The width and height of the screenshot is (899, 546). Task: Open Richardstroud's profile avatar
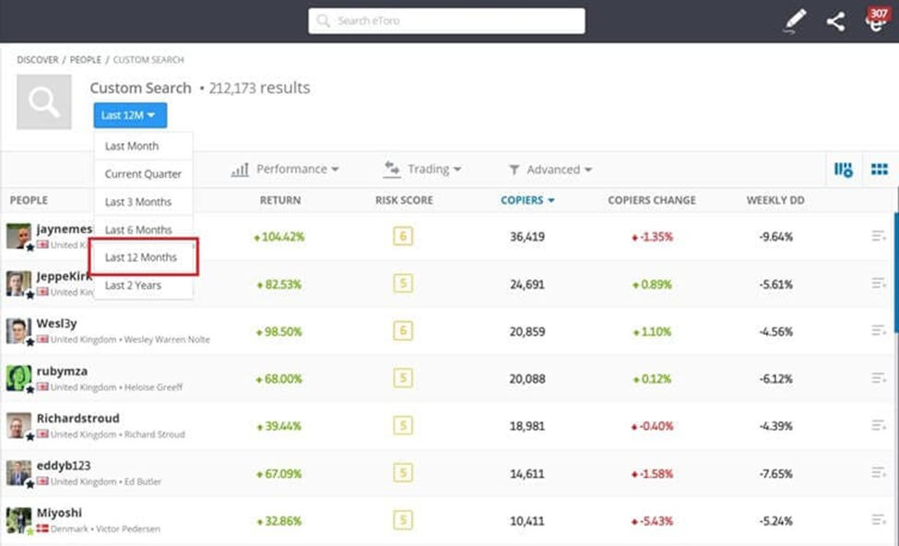click(x=18, y=425)
